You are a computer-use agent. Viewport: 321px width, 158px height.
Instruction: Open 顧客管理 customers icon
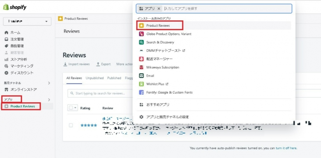[x=6, y=53]
